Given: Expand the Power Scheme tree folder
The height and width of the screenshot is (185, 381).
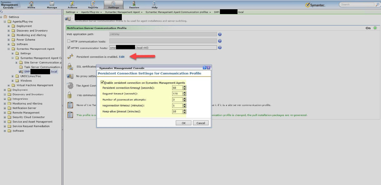Looking at the screenshot, I should (x=9, y=40).
